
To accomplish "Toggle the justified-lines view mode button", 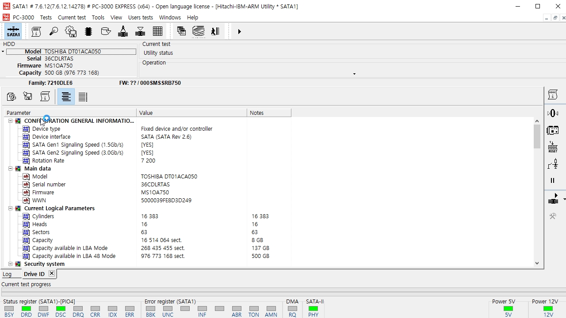I will click(x=83, y=97).
